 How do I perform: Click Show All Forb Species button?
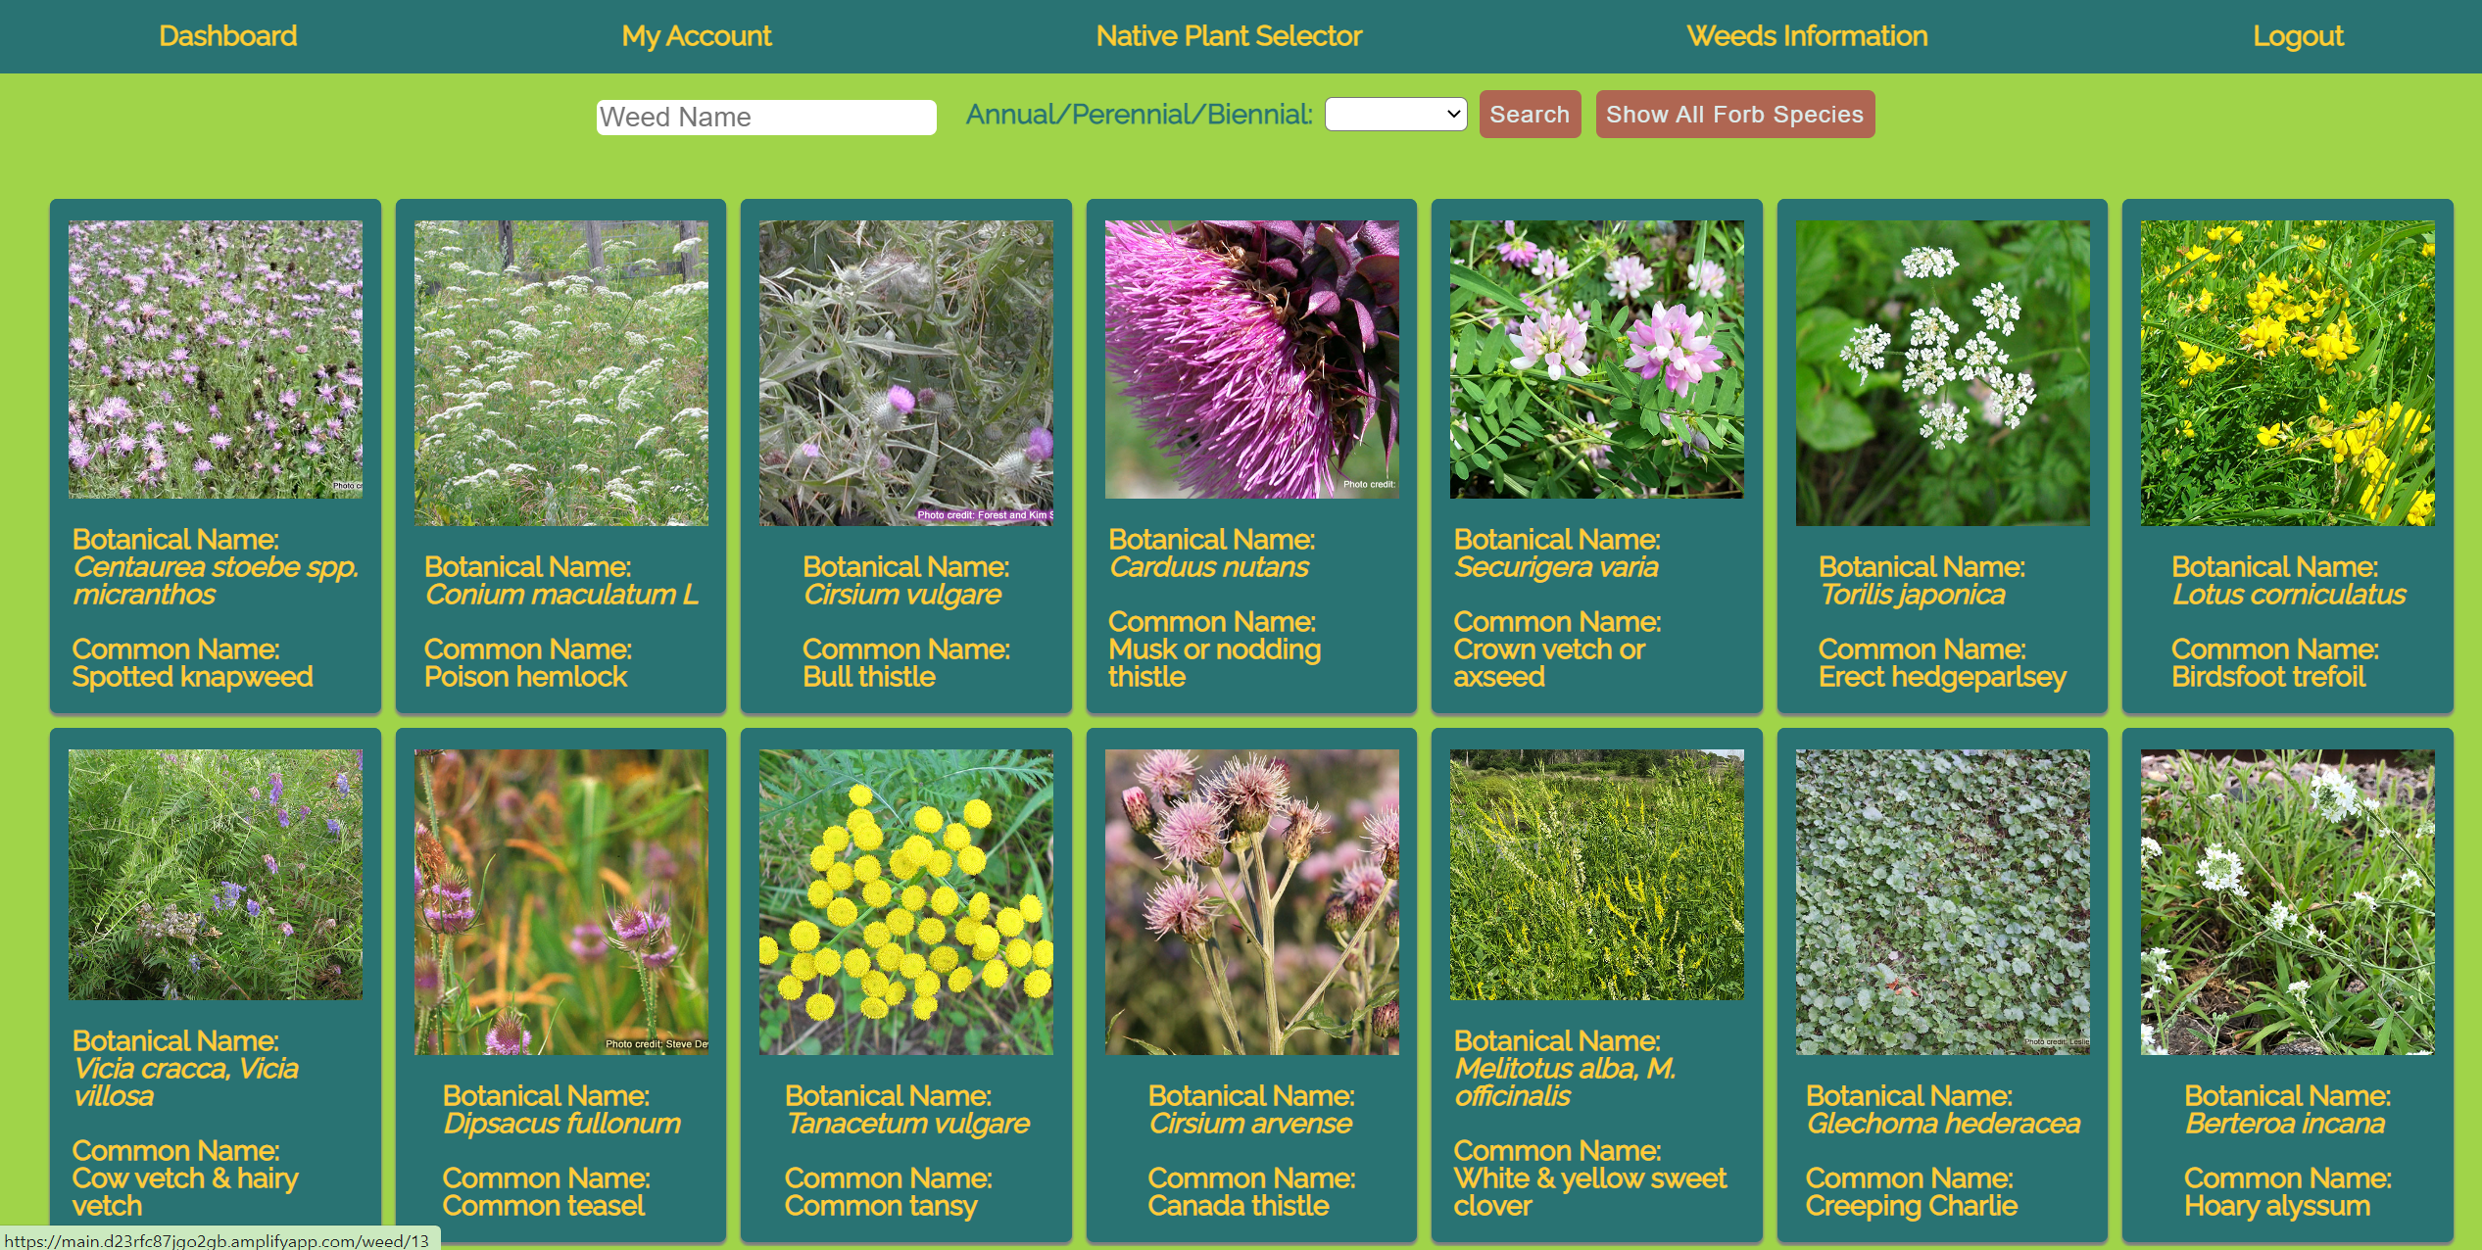coord(1733,115)
